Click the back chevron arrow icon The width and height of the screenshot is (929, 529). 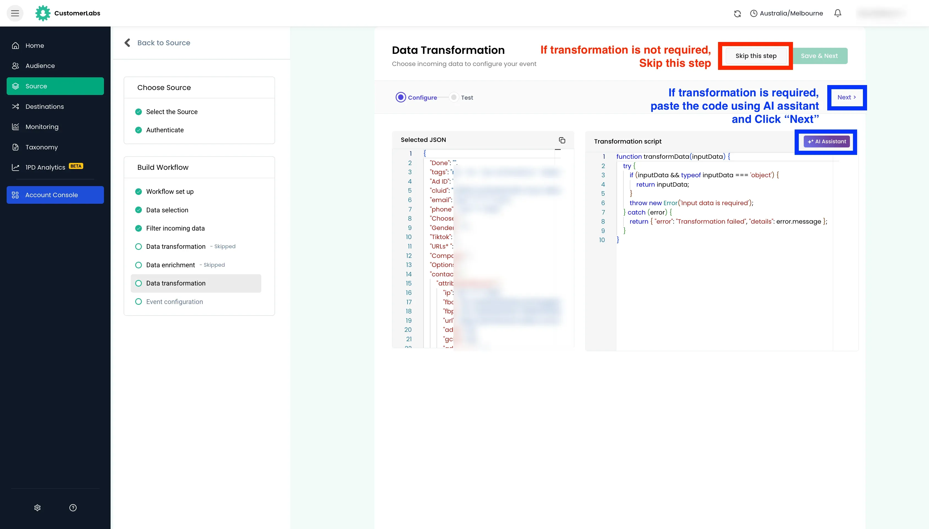coord(127,43)
